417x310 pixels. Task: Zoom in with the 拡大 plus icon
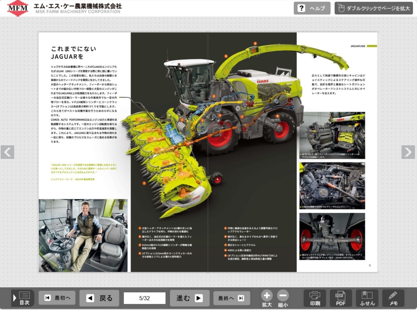pyautogui.click(x=267, y=299)
